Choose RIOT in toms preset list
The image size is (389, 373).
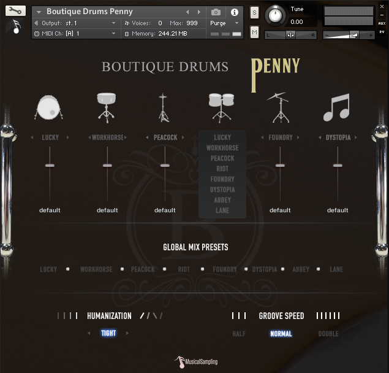pos(222,169)
